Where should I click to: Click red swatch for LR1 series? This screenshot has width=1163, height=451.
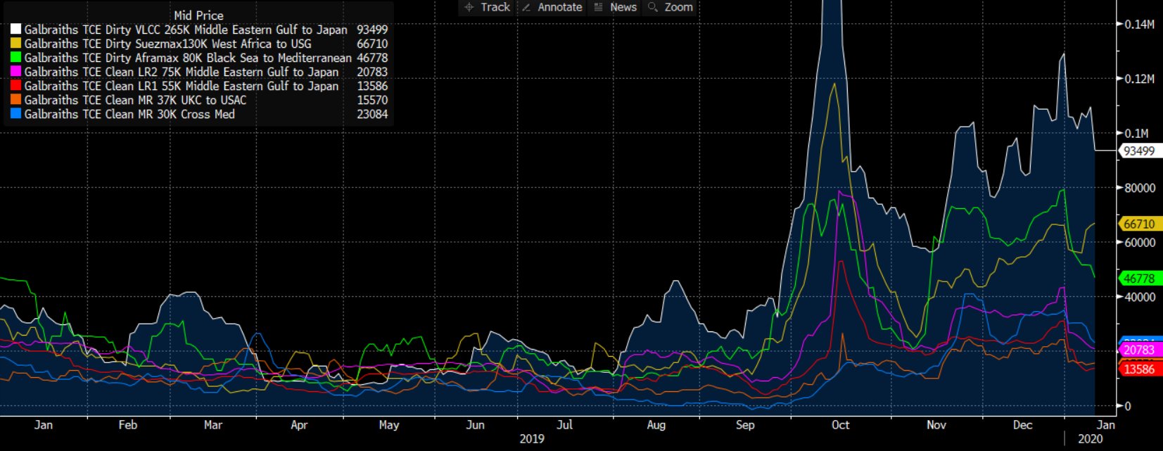15,86
